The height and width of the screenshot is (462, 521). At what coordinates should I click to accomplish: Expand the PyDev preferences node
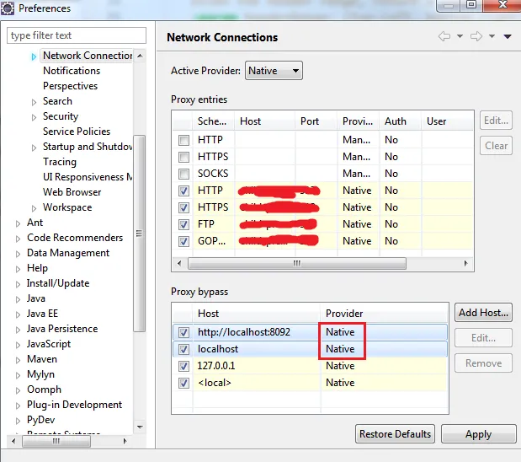18,421
